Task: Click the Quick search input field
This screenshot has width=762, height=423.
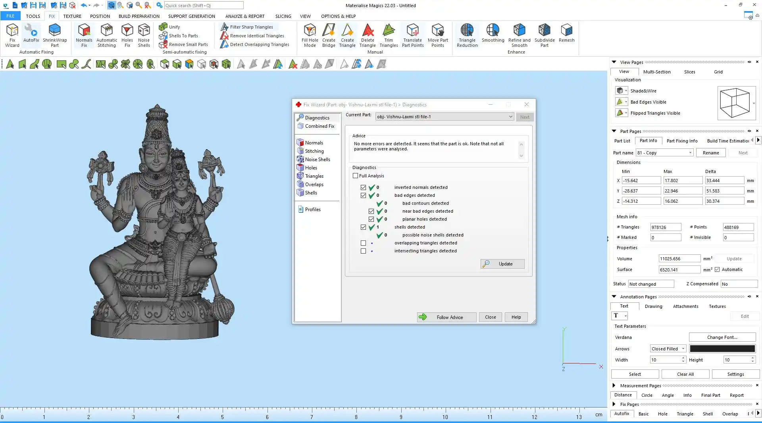Action: pos(204,6)
